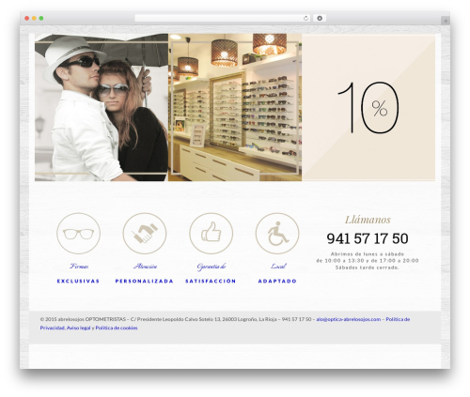Open a new tab with the plus button
Screen dimensions: 470x397
[x=446, y=21]
